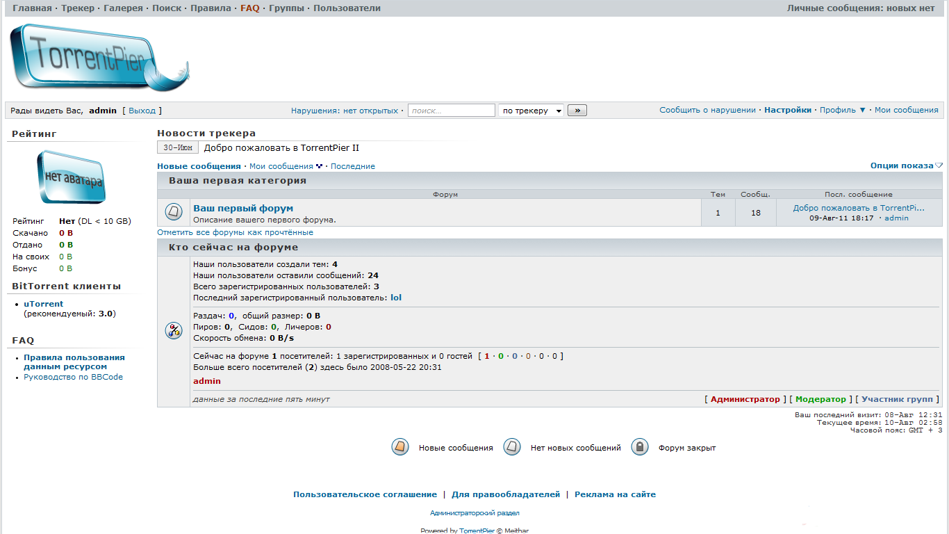Expand the Профиль ▼ dropdown menu

coord(843,110)
